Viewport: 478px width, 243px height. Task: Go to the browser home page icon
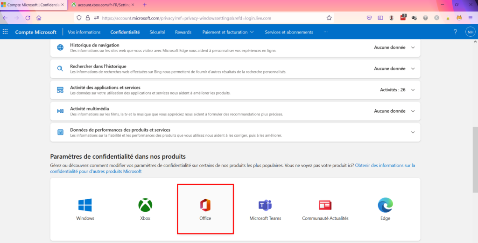pyautogui.click(x=39, y=18)
